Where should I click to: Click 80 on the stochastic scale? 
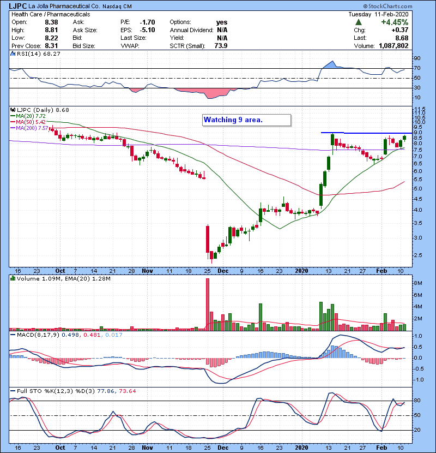[417, 401]
